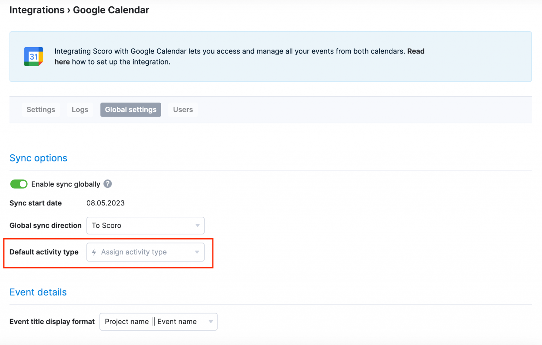542x345 pixels.
Task: Switch to the Settings tab
Action: pyautogui.click(x=41, y=109)
